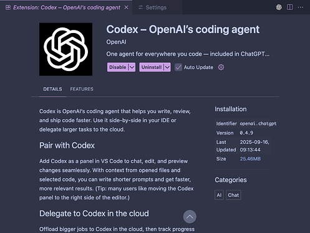
Task: Switch to the Settings tab
Action: coord(157,7)
